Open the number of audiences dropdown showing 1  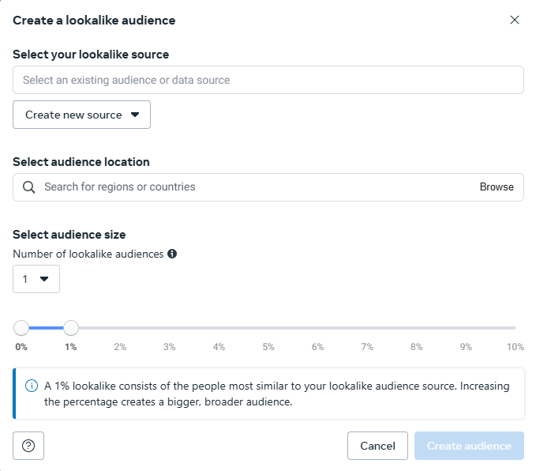36,279
